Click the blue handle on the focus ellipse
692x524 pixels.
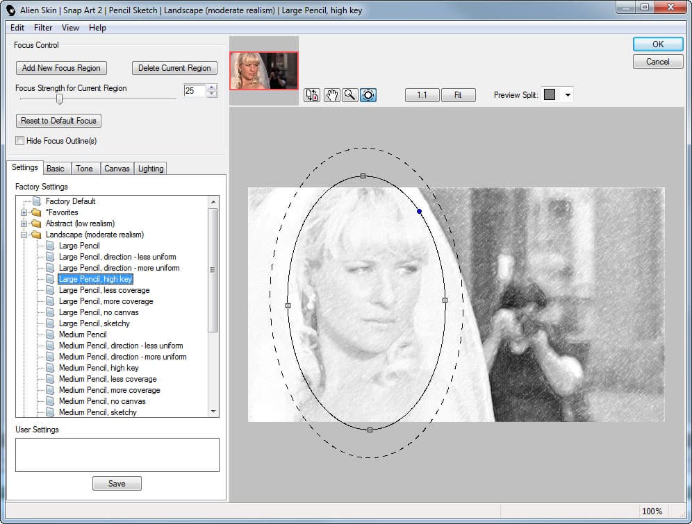coord(419,212)
